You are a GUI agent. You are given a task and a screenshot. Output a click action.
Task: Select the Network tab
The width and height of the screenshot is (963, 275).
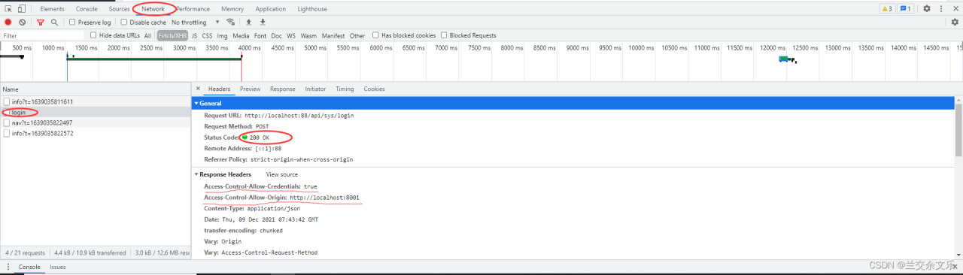[x=153, y=9]
